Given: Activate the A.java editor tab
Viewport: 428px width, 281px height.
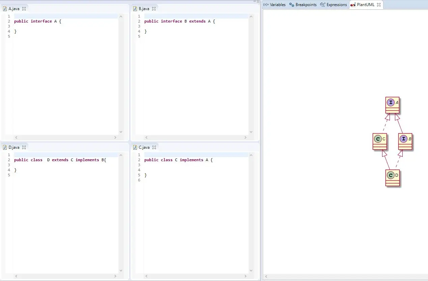Looking at the screenshot, I should click(14, 9).
